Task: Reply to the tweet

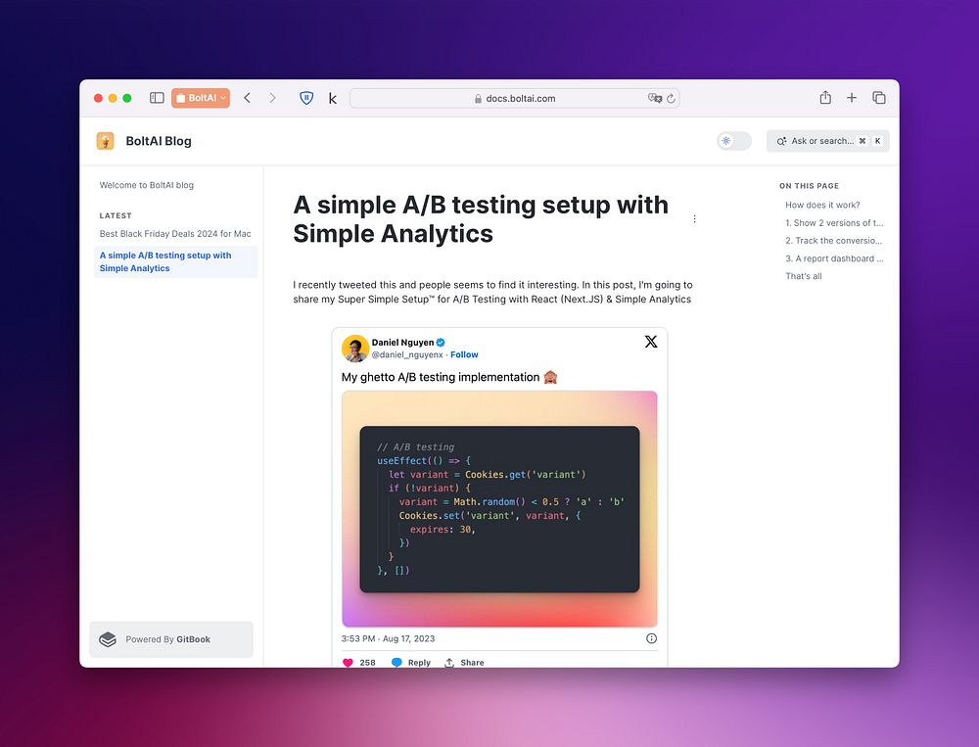Action: click(411, 663)
